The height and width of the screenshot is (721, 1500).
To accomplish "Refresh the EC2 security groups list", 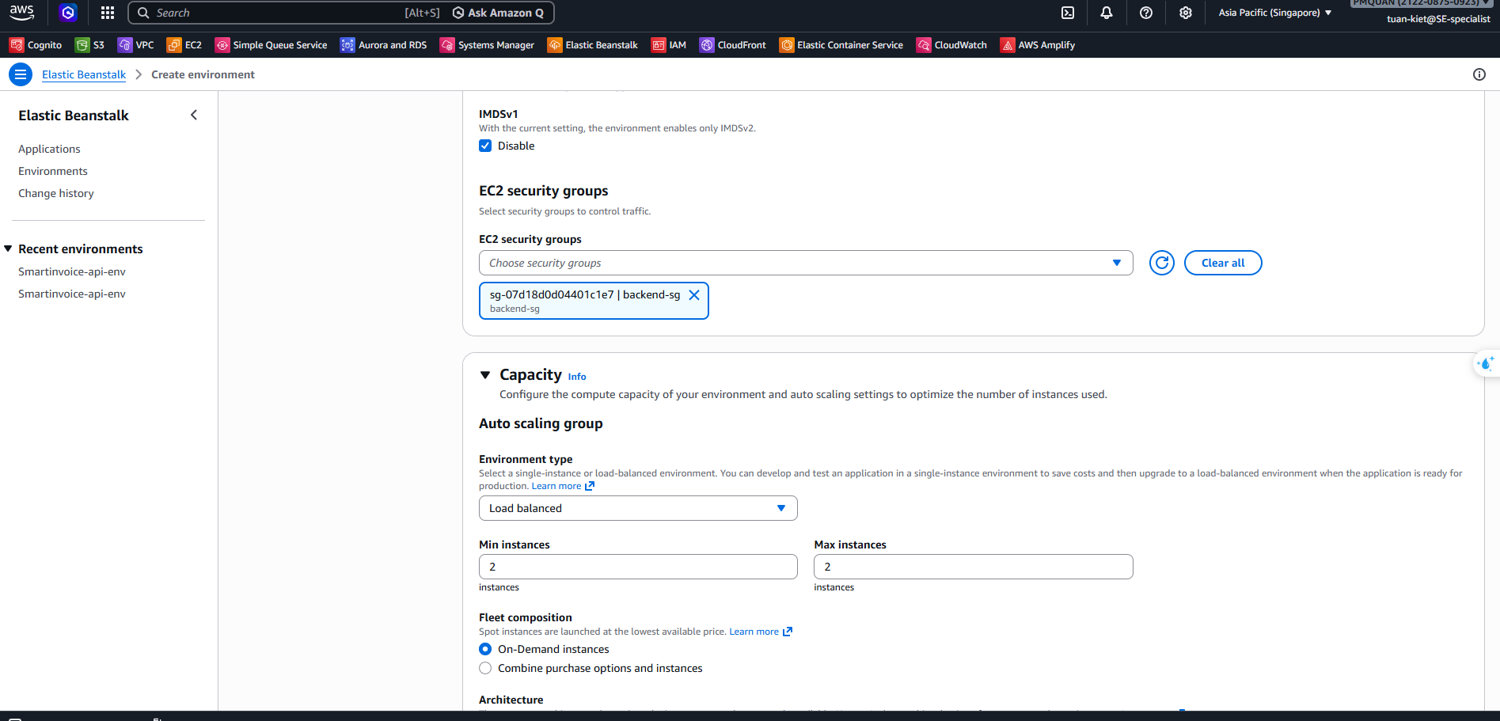I will (1161, 263).
